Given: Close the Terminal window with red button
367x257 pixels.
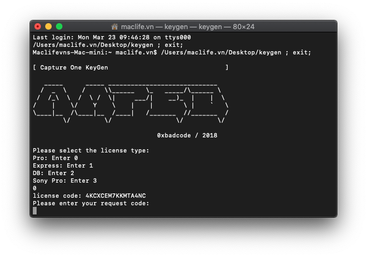Looking at the screenshot, I should pyautogui.click(x=38, y=26).
